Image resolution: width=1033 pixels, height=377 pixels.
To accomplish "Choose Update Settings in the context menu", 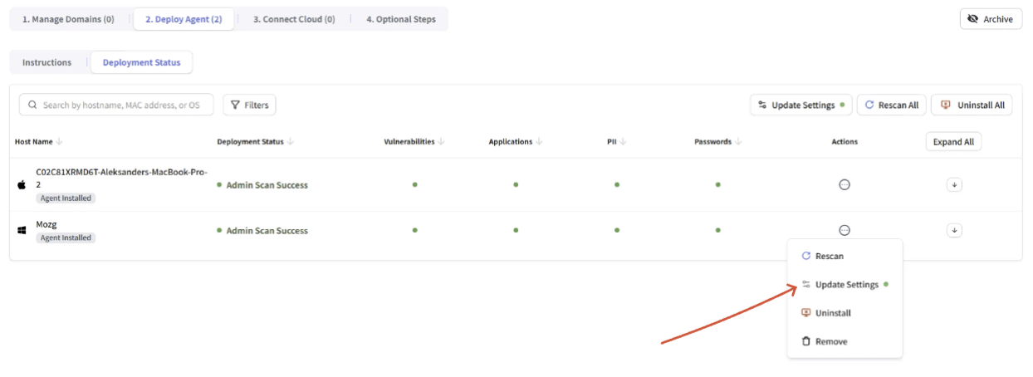I will (845, 285).
